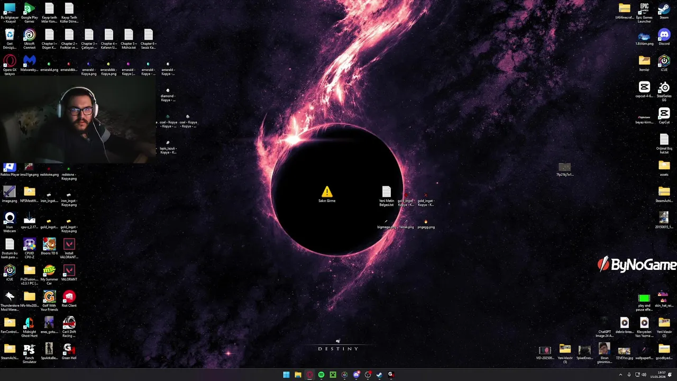Image resolution: width=677 pixels, height=381 pixels.
Task: Select Yeni Metin Belgesi.txt file
Action: (387, 196)
